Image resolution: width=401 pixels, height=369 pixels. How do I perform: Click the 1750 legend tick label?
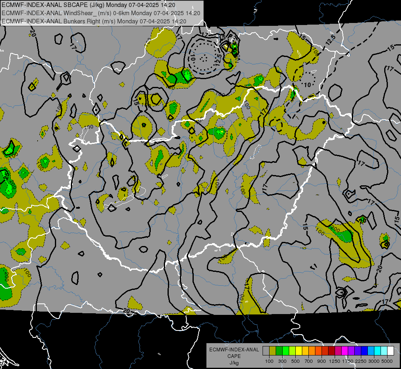348,361
